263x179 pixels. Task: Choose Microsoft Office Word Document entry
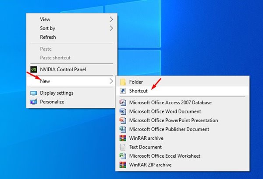[x=164, y=112]
